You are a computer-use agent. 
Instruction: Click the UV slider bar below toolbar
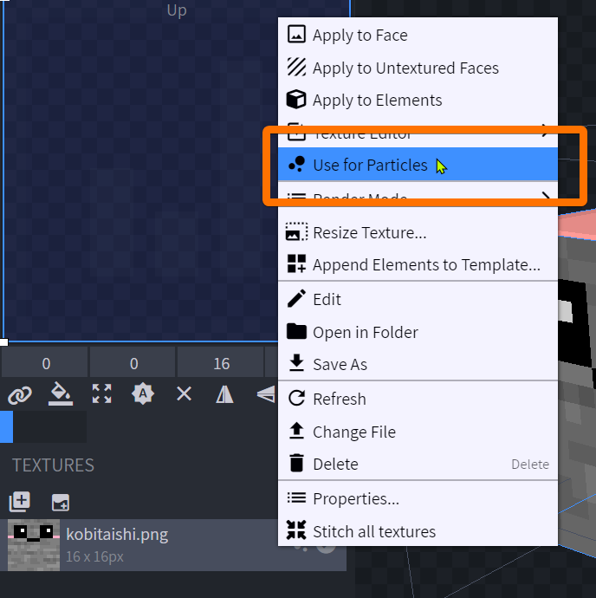[43, 427]
